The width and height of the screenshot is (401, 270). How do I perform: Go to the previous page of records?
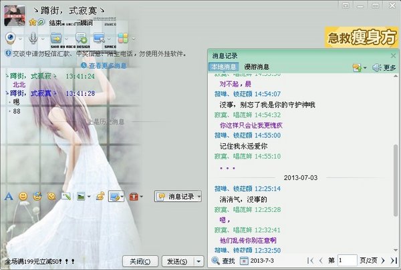320,260
